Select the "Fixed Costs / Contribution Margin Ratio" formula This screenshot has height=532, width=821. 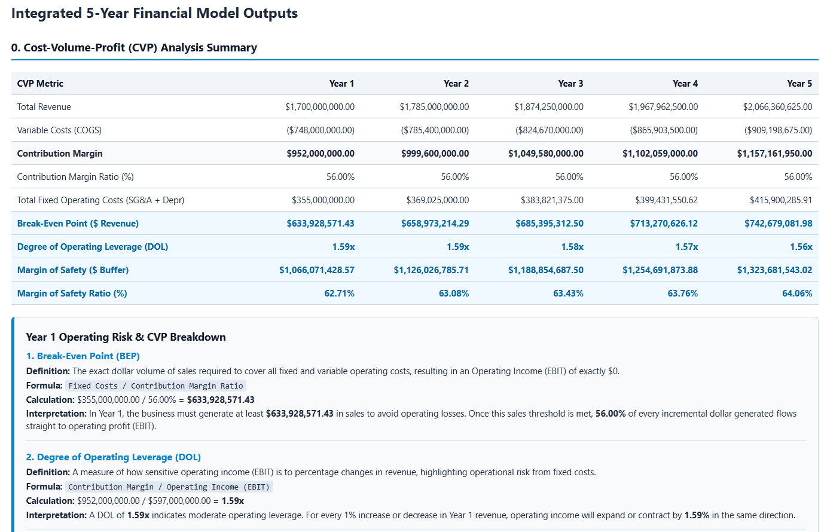pos(155,386)
